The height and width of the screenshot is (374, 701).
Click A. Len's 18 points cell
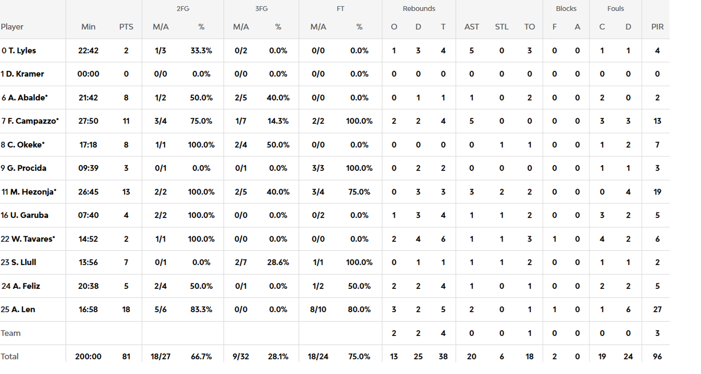tap(126, 309)
